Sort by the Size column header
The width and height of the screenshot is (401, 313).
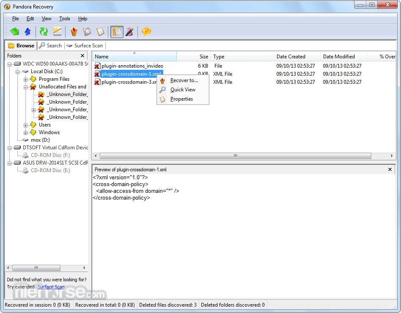coord(193,57)
